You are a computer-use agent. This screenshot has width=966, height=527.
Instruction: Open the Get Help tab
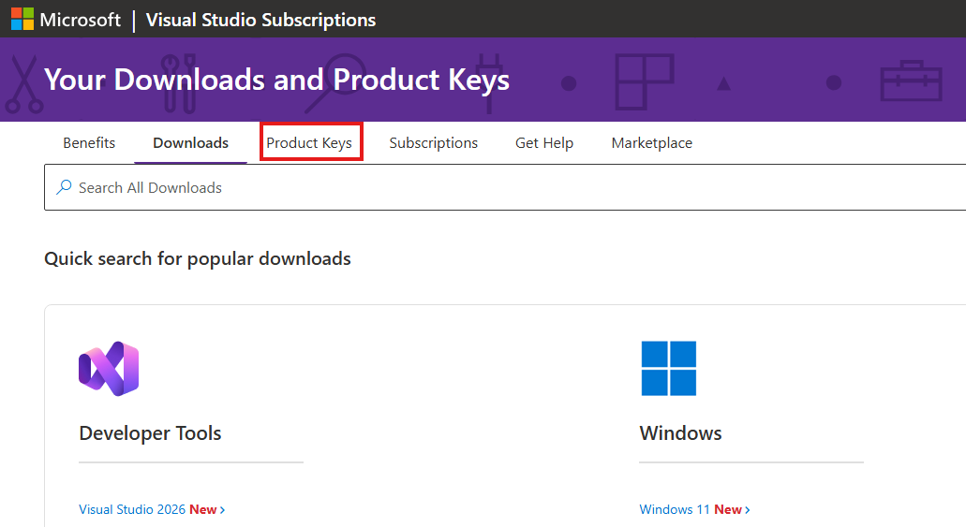[x=544, y=143]
